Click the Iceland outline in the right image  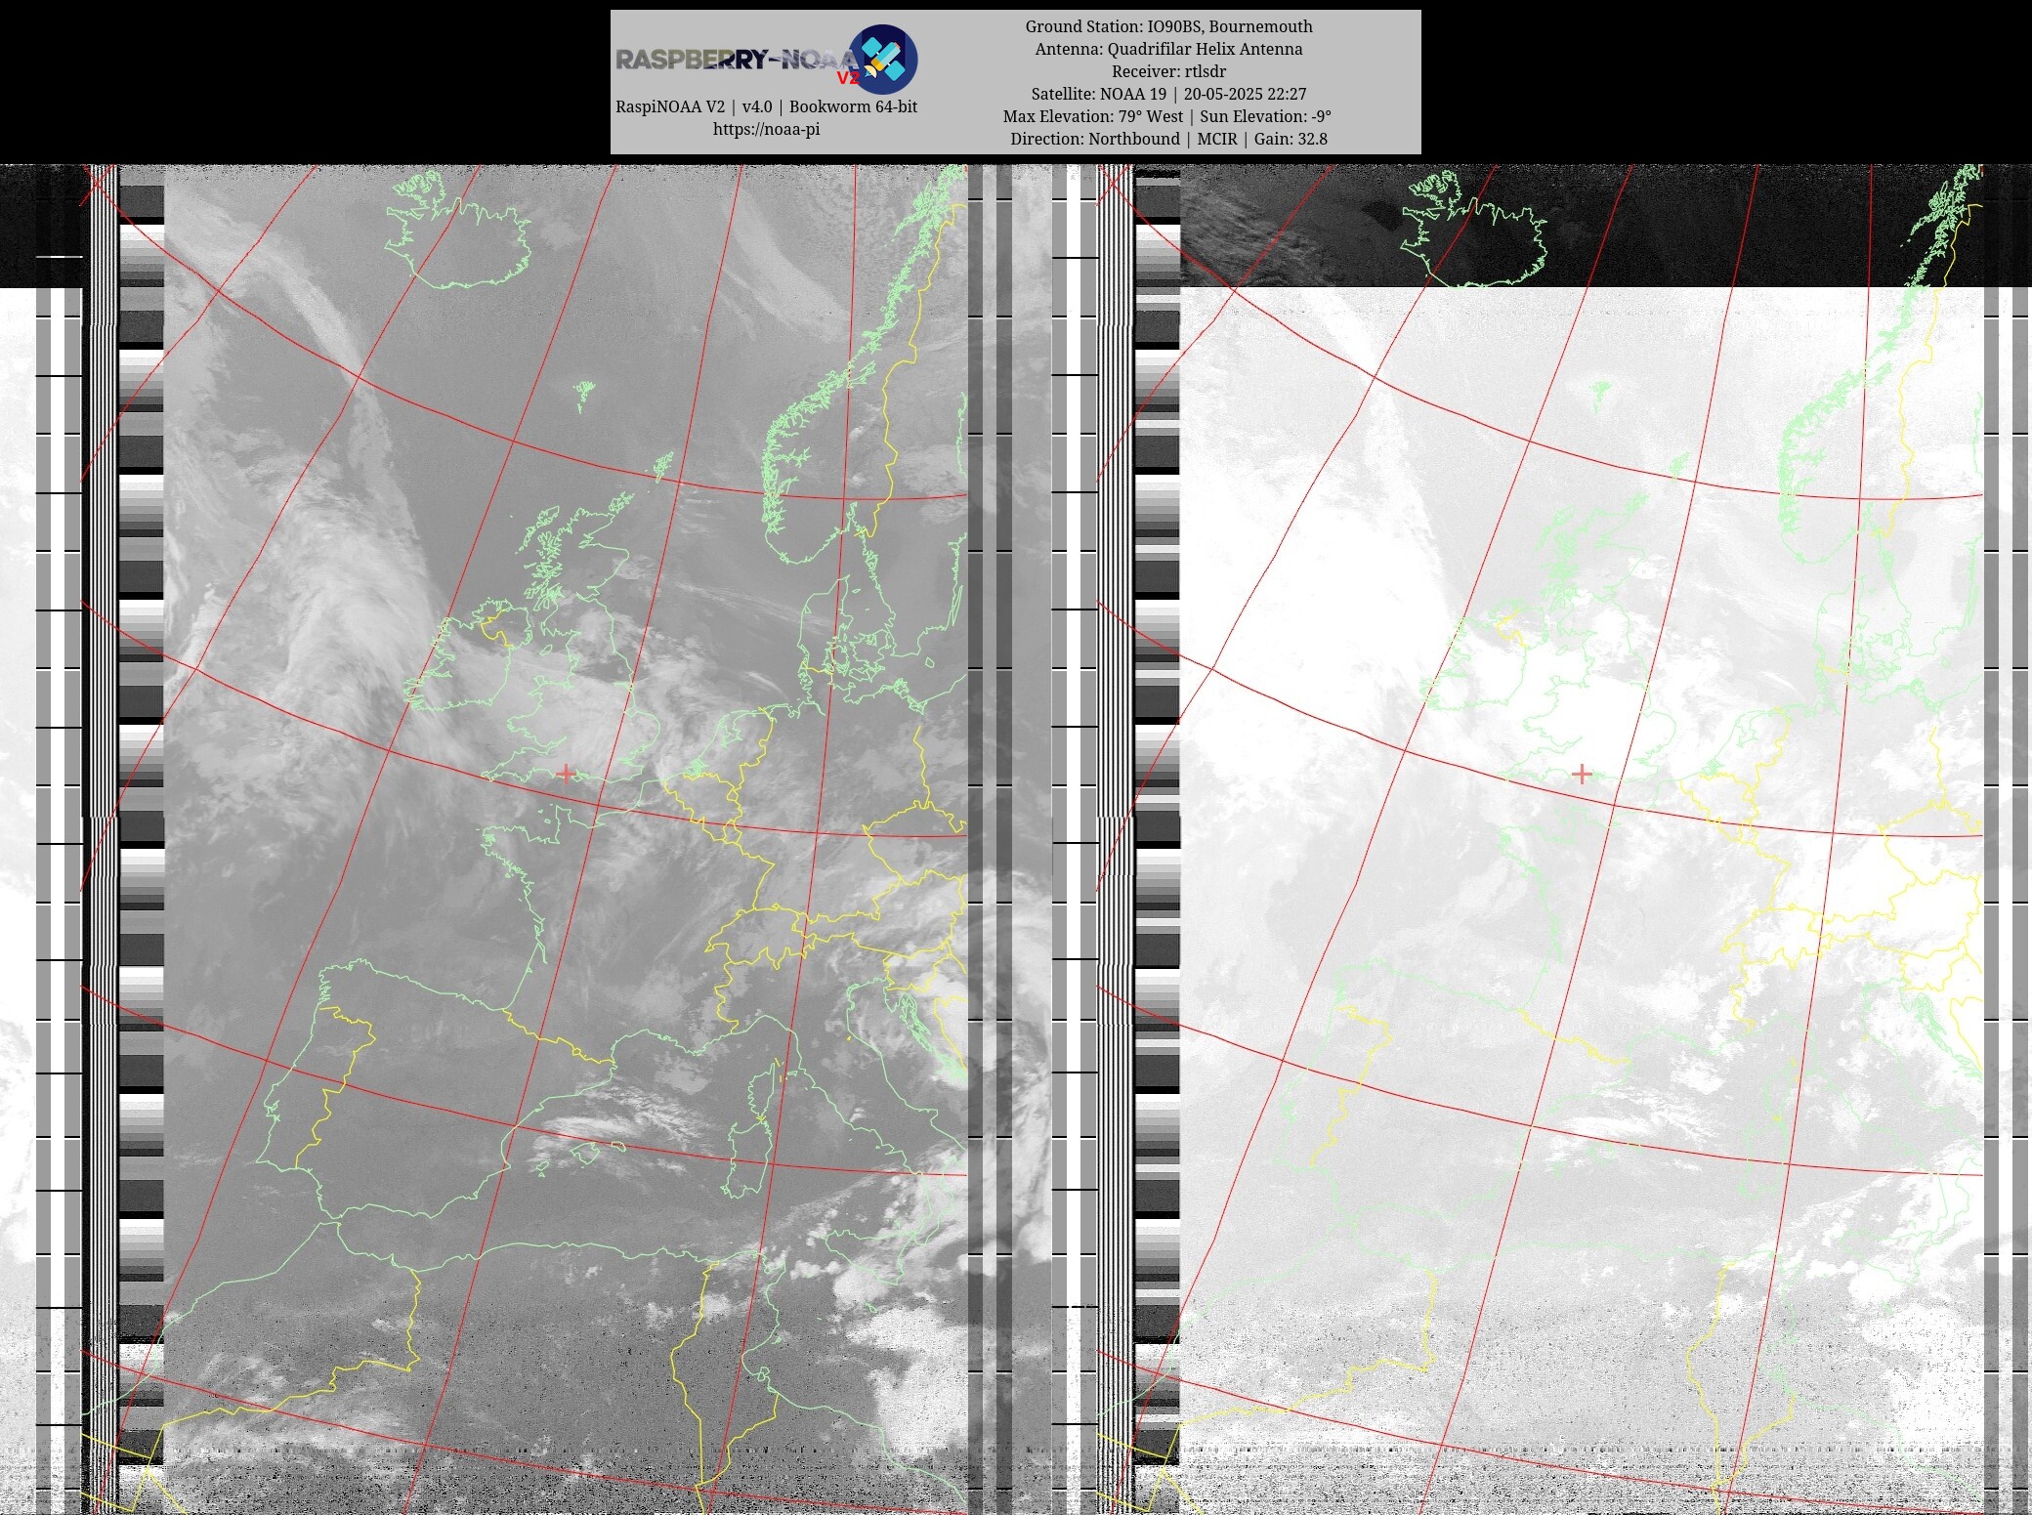tap(1475, 231)
